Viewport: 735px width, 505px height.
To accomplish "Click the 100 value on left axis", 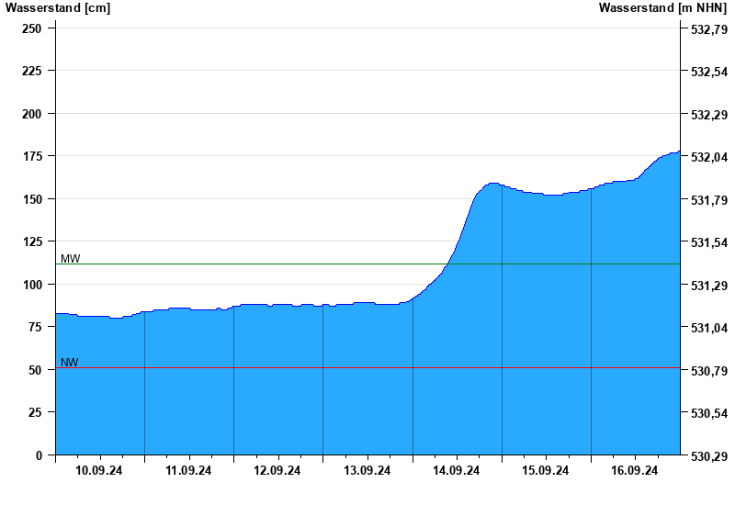I will point(32,285).
